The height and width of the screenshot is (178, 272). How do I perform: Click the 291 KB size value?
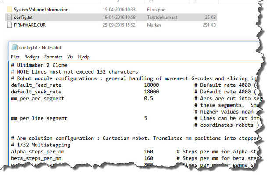[x=209, y=25]
